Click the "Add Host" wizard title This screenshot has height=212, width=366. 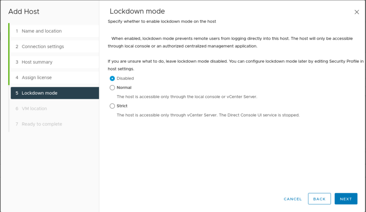coord(24,11)
